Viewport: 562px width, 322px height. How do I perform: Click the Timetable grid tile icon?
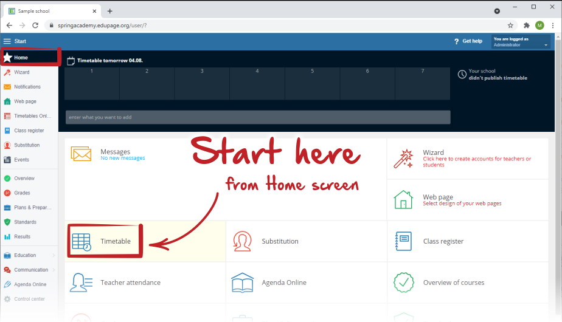82,242
